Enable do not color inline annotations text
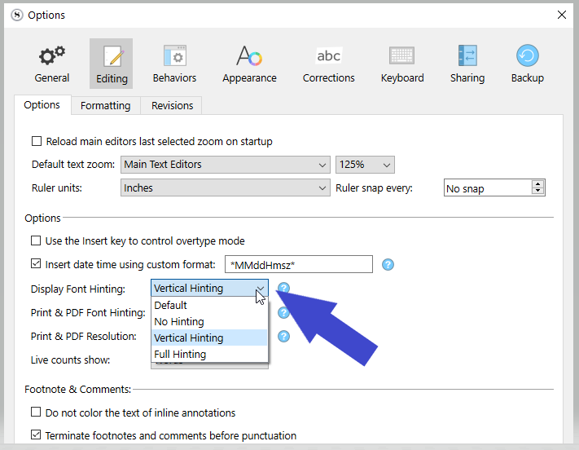 (36, 412)
